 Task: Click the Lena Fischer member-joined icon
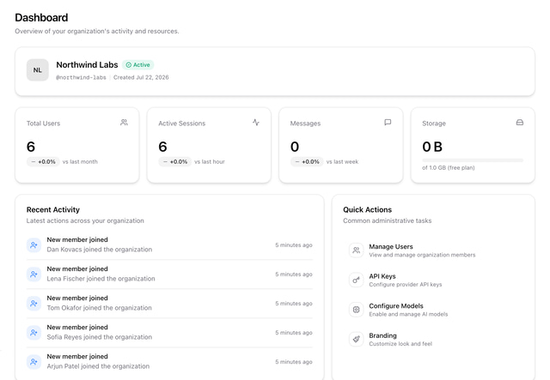(34, 274)
